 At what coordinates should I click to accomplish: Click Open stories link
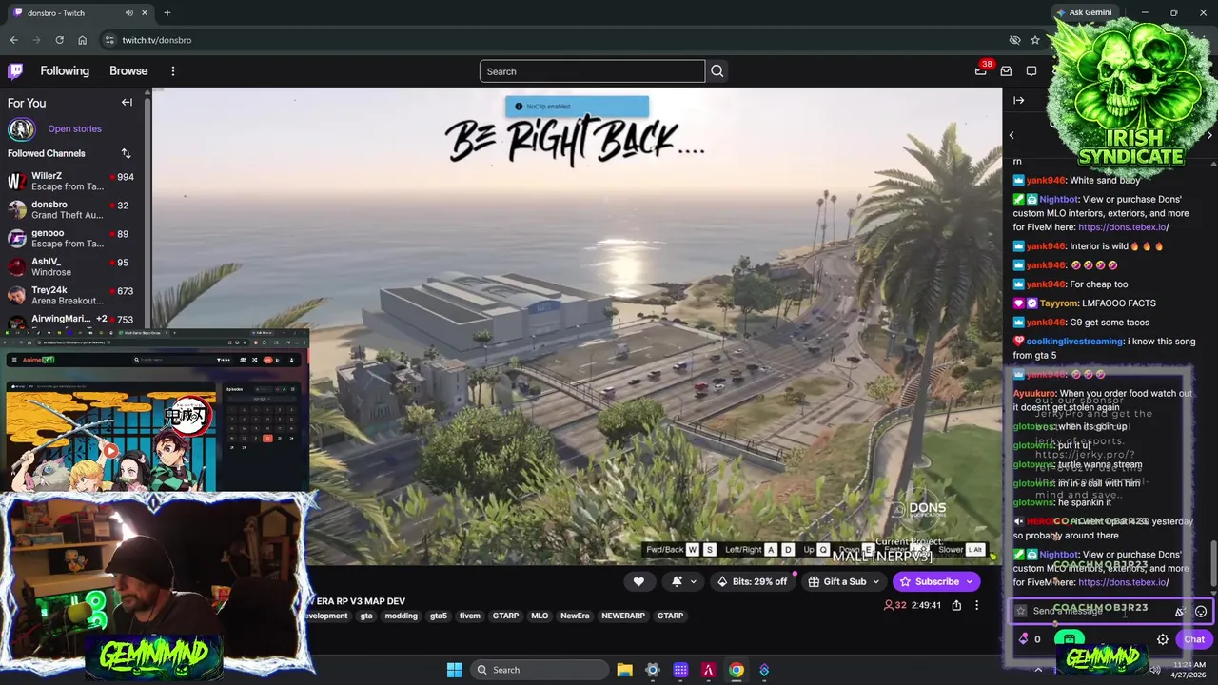(x=74, y=128)
